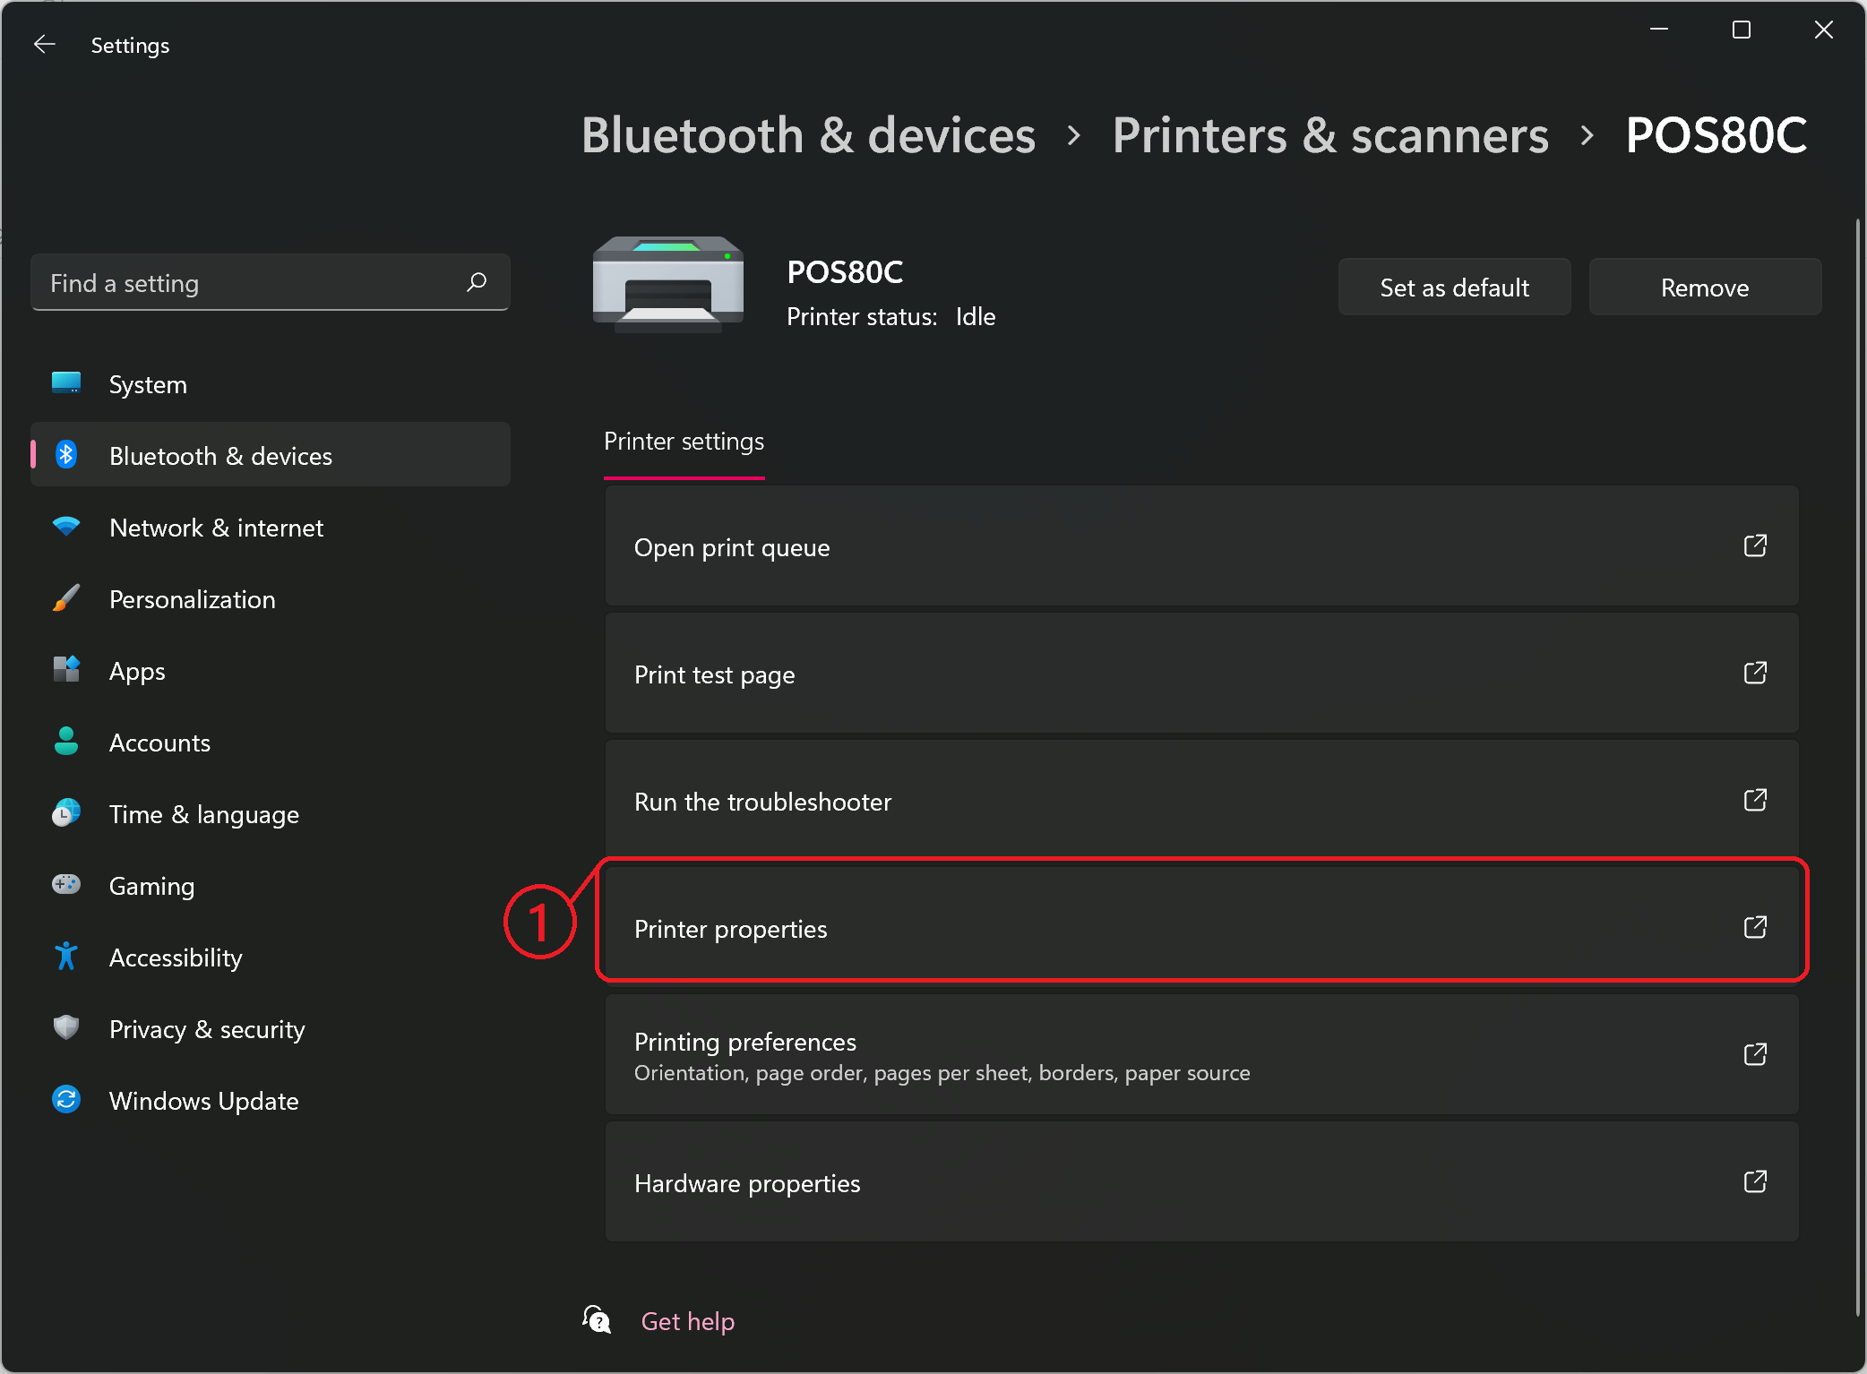Image resolution: width=1867 pixels, height=1374 pixels.
Task: Select the Printer settings tab
Action: 684,442
